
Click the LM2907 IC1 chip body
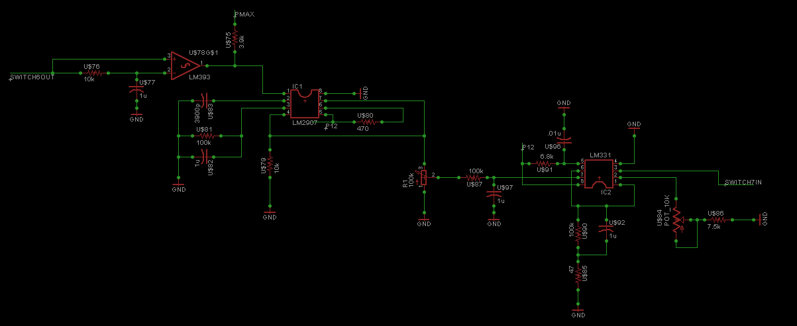pos(305,102)
